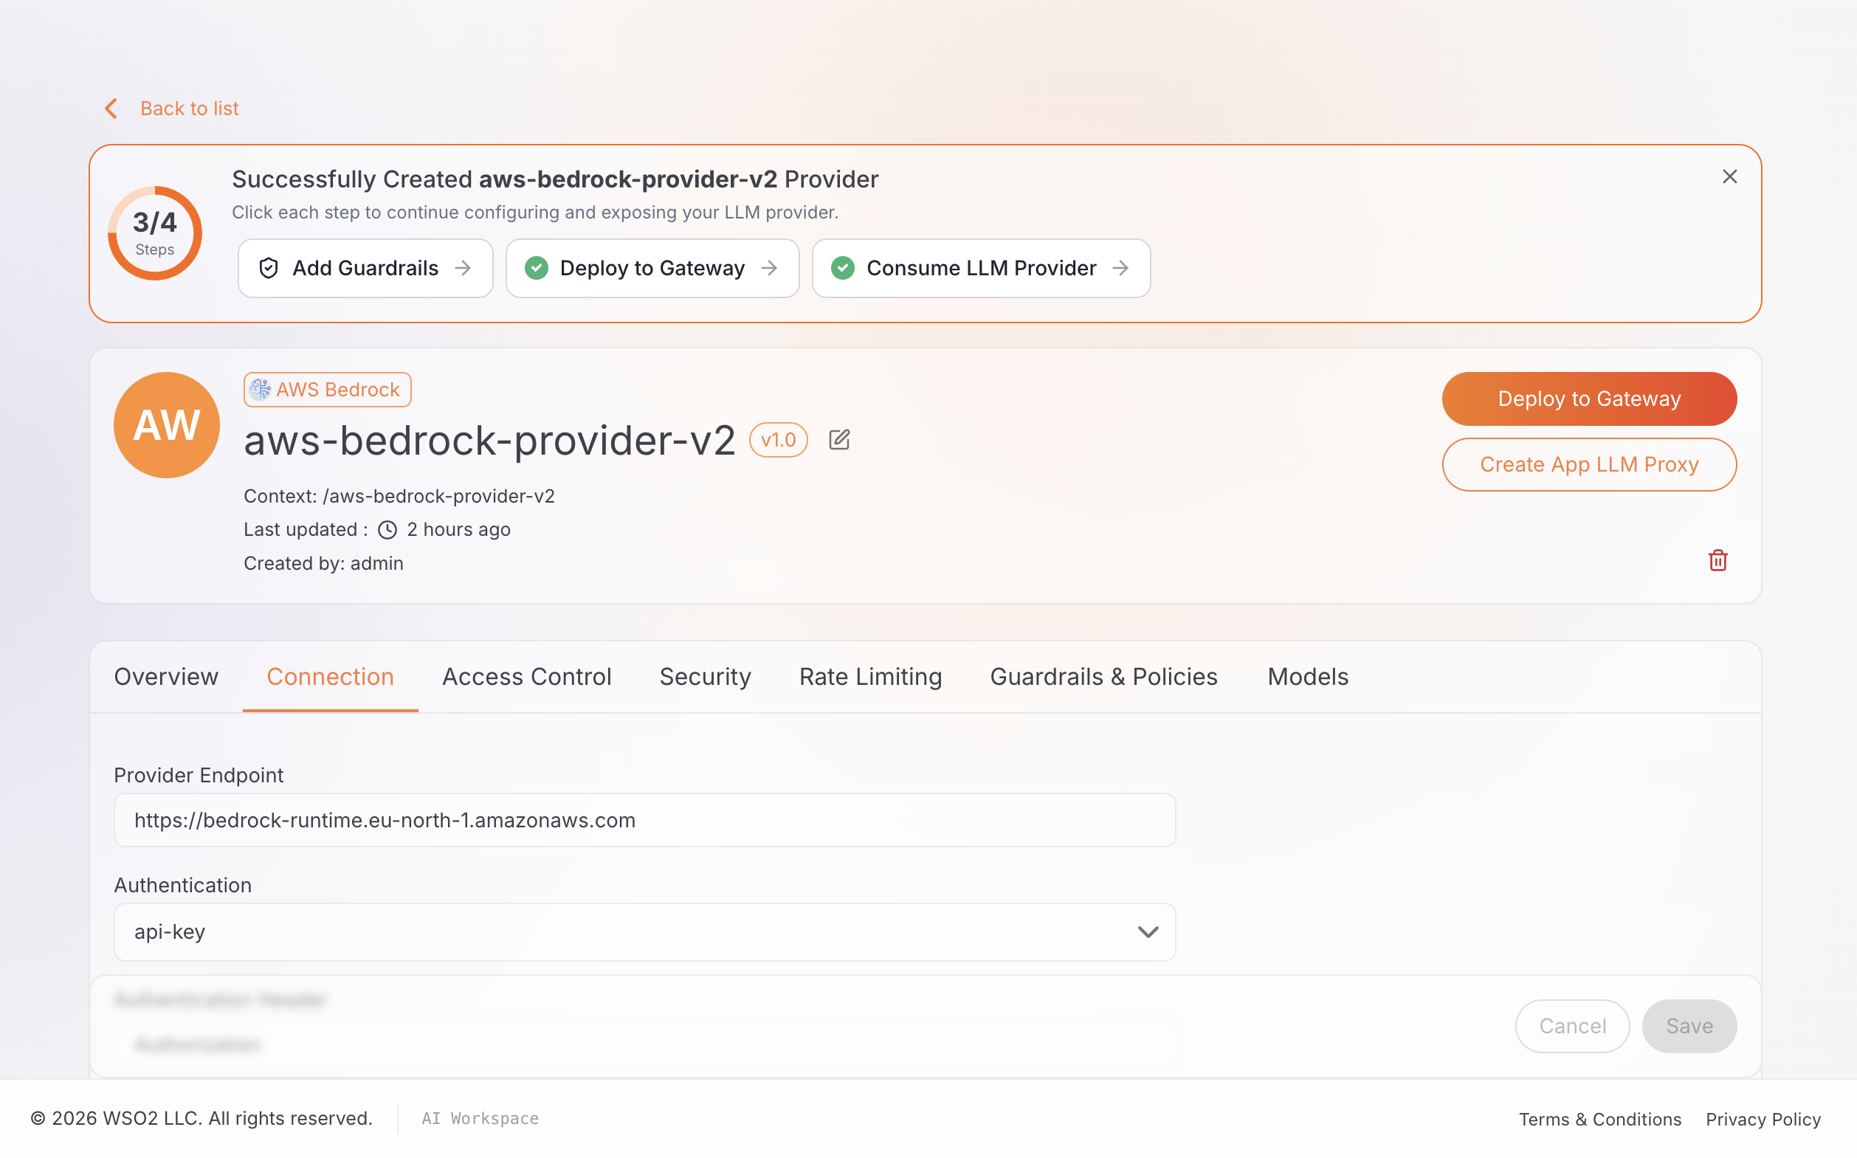
Task: Click the clock icon beside Last updated
Action: 387,530
